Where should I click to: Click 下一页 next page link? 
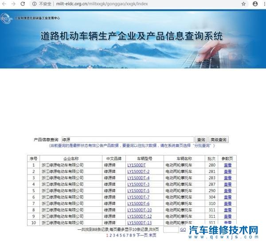[x=142, y=235]
